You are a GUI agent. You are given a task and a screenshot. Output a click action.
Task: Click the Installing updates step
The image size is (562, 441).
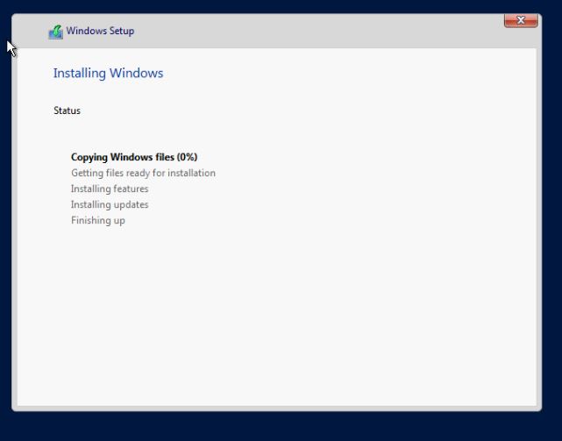click(110, 204)
